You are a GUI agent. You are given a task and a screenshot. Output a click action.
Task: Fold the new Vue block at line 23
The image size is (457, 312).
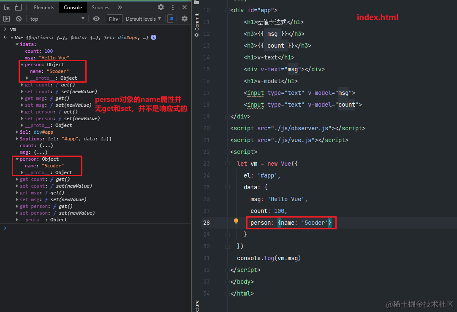[x=227, y=164]
